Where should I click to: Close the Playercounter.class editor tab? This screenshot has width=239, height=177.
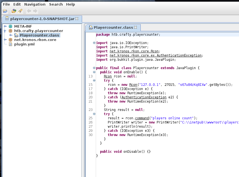(135, 27)
